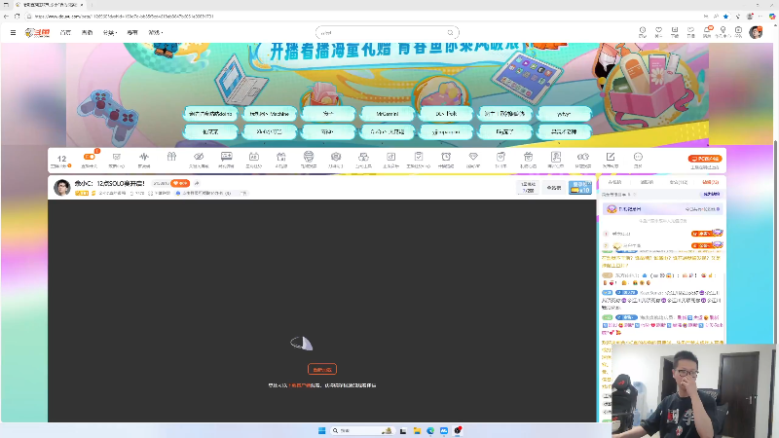The image size is (779, 438).
Task: Open the pencil edit toolbar icon
Action: [611, 157]
